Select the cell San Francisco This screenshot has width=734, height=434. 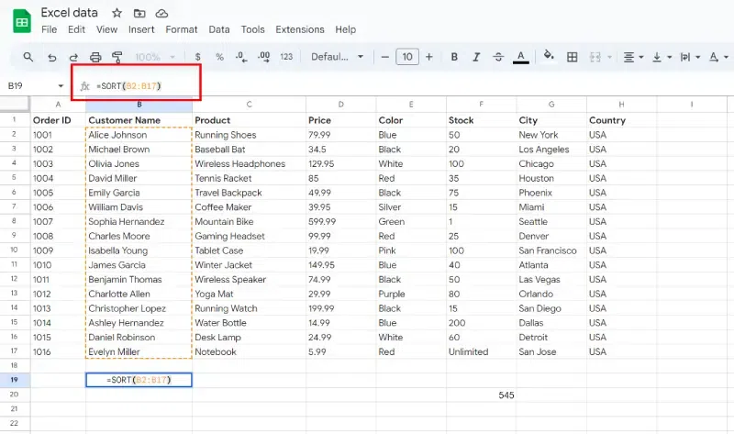[551, 250]
